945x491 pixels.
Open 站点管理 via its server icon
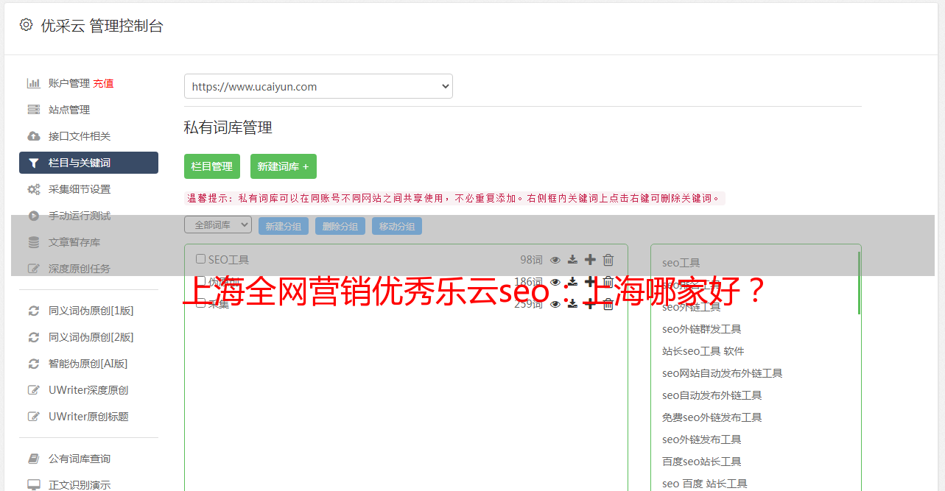(x=33, y=110)
